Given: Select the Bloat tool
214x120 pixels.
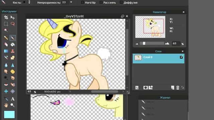Looking at the screenshot, I should click(6, 91).
